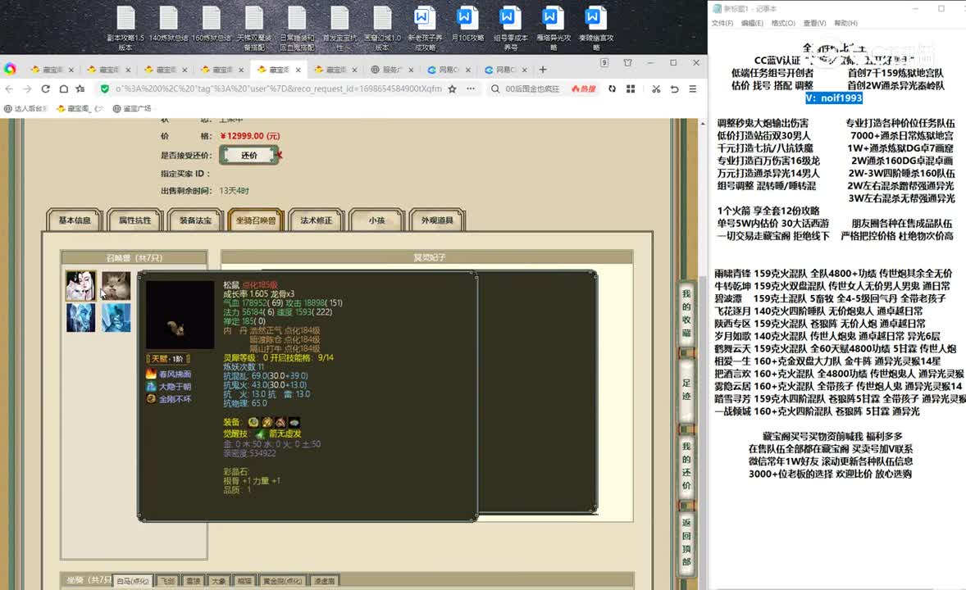Open 鉴宝广场 bookmark
Image resolution: width=966 pixels, height=590 pixels.
pos(132,108)
